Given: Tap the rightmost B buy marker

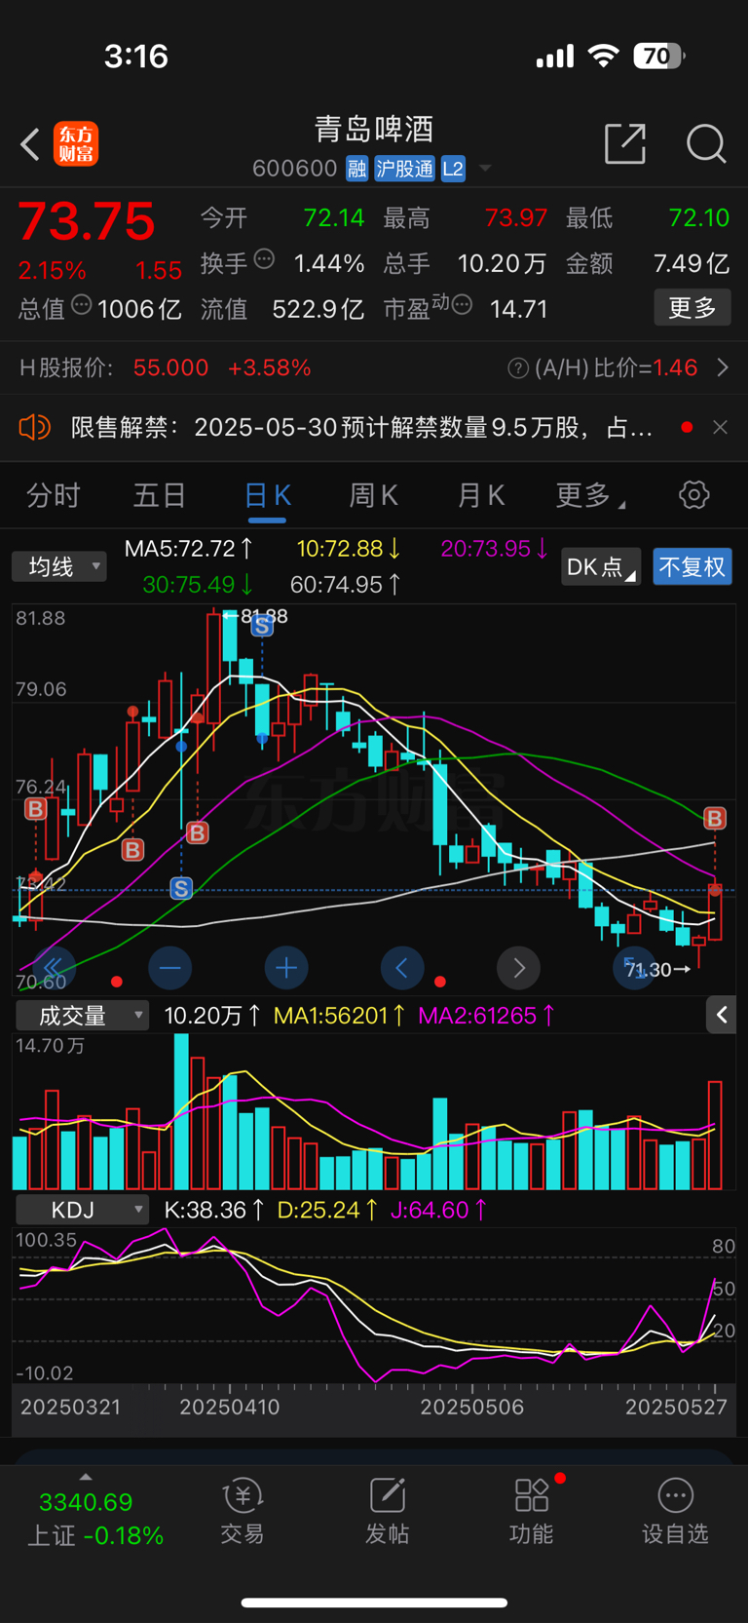Looking at the screenshot, I should tap(715, 818).
